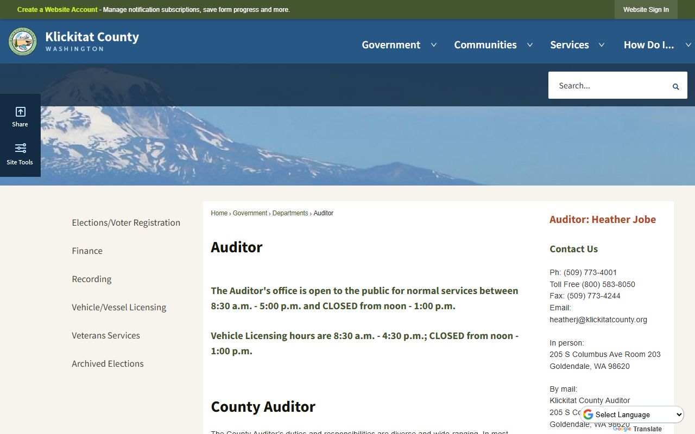Viewport: 695px width, 434px height.
Task: Open the Finance sidebar link
Action: (x=87, y=251)
